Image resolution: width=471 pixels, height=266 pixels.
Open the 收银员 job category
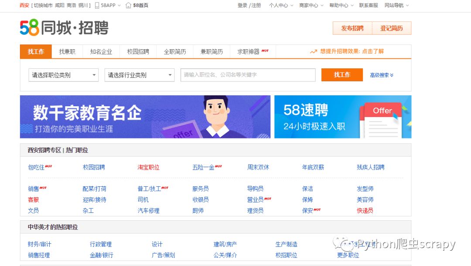pos(200,200)
